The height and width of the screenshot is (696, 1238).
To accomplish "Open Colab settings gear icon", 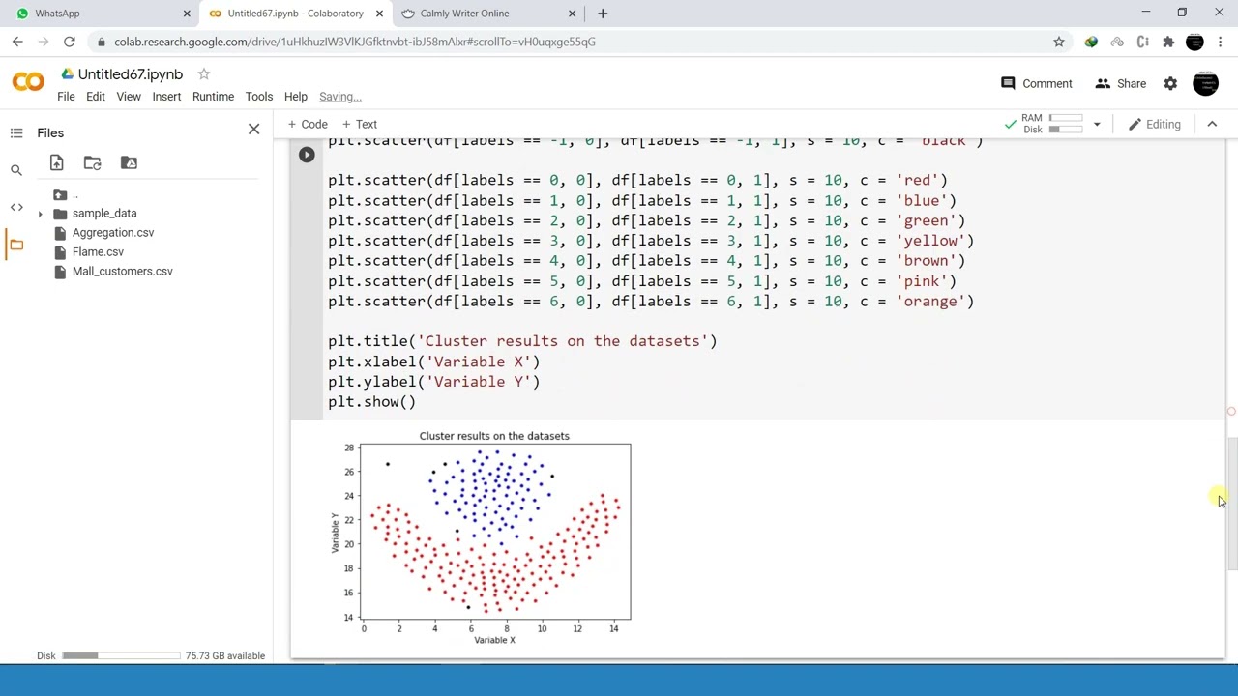I will (1170, 83).
